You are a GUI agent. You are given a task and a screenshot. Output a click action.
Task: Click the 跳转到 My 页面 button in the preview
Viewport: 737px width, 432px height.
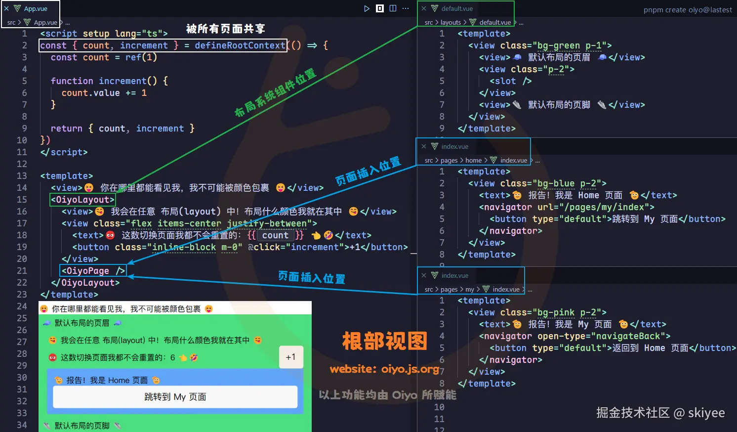(175, 397)
